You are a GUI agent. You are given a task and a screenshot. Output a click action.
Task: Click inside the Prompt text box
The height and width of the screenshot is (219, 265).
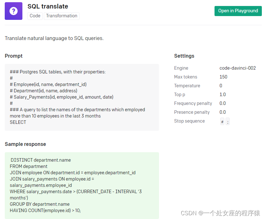pos(82,97)
